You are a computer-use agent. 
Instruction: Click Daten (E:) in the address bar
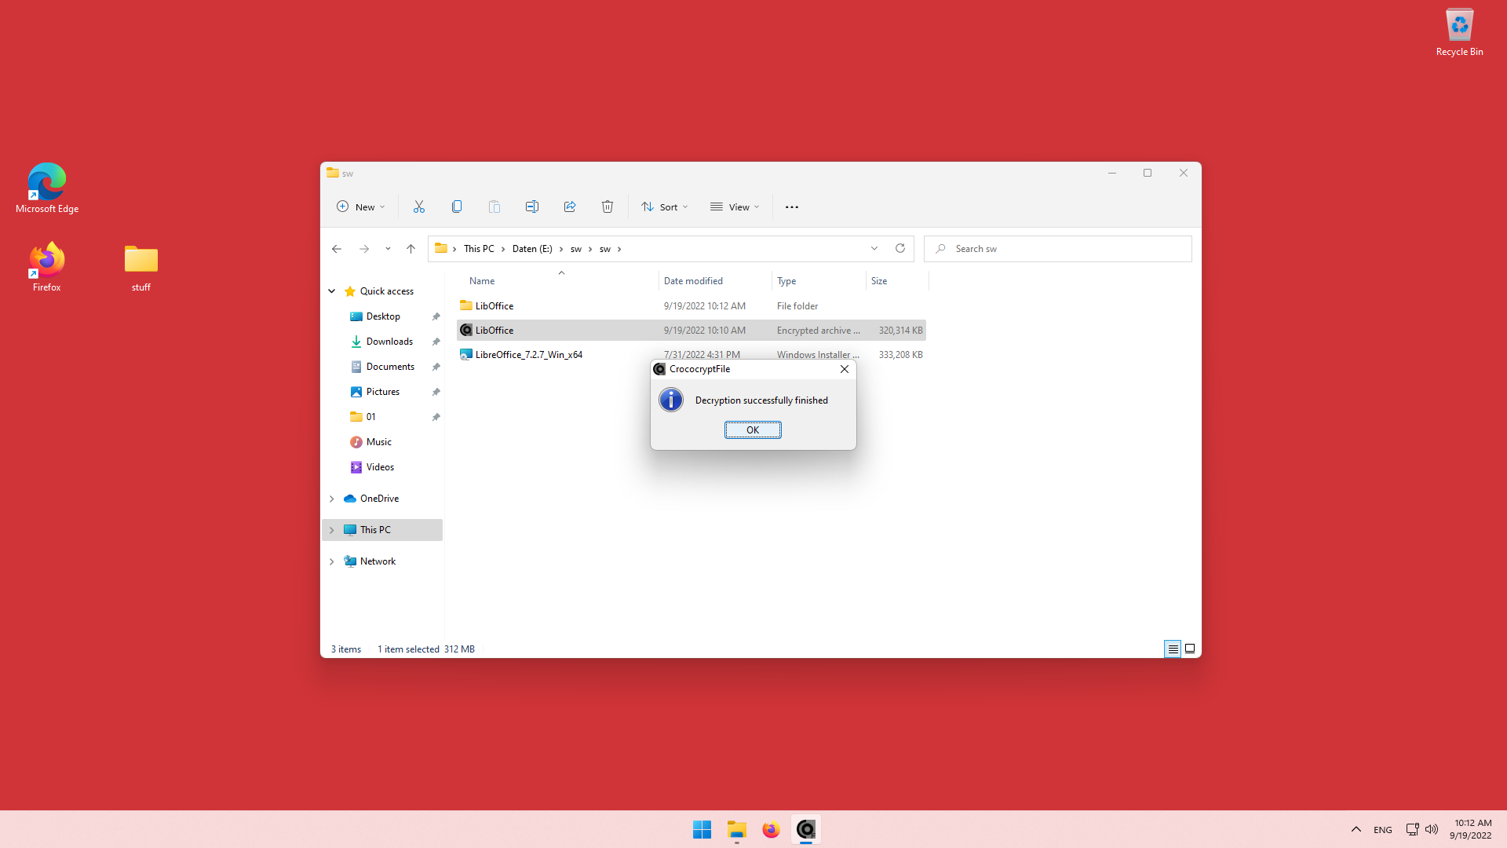(532, 249)
